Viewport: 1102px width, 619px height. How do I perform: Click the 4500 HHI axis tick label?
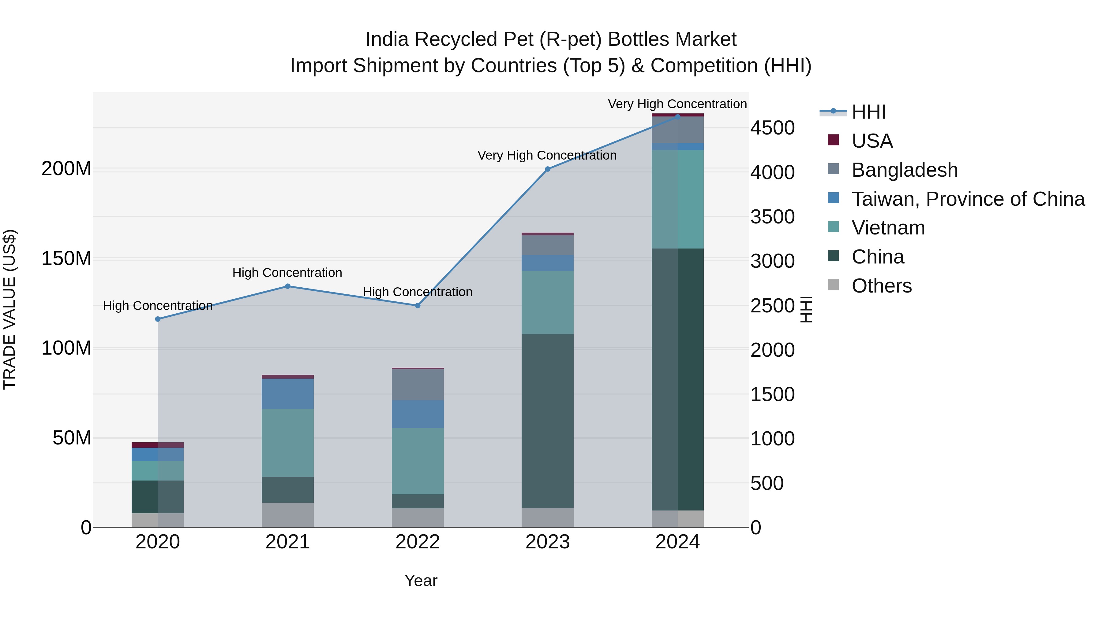tap(773, 128)
